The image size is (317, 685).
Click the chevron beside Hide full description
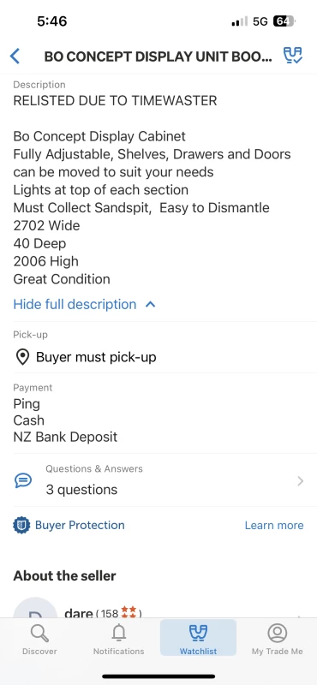150,305
